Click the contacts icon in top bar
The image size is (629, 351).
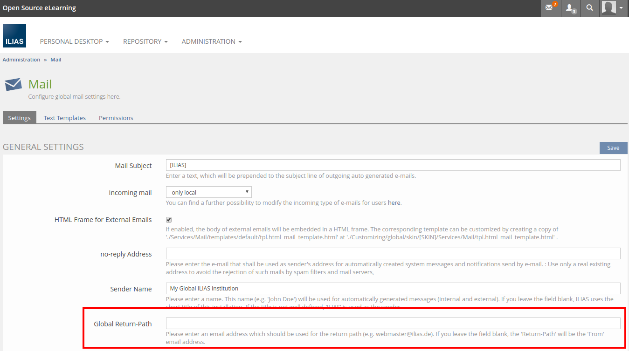coord(570,8)
